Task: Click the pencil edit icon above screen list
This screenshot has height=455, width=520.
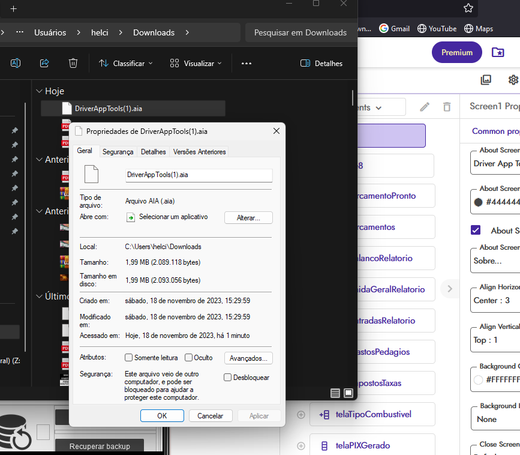Action: 425,107
